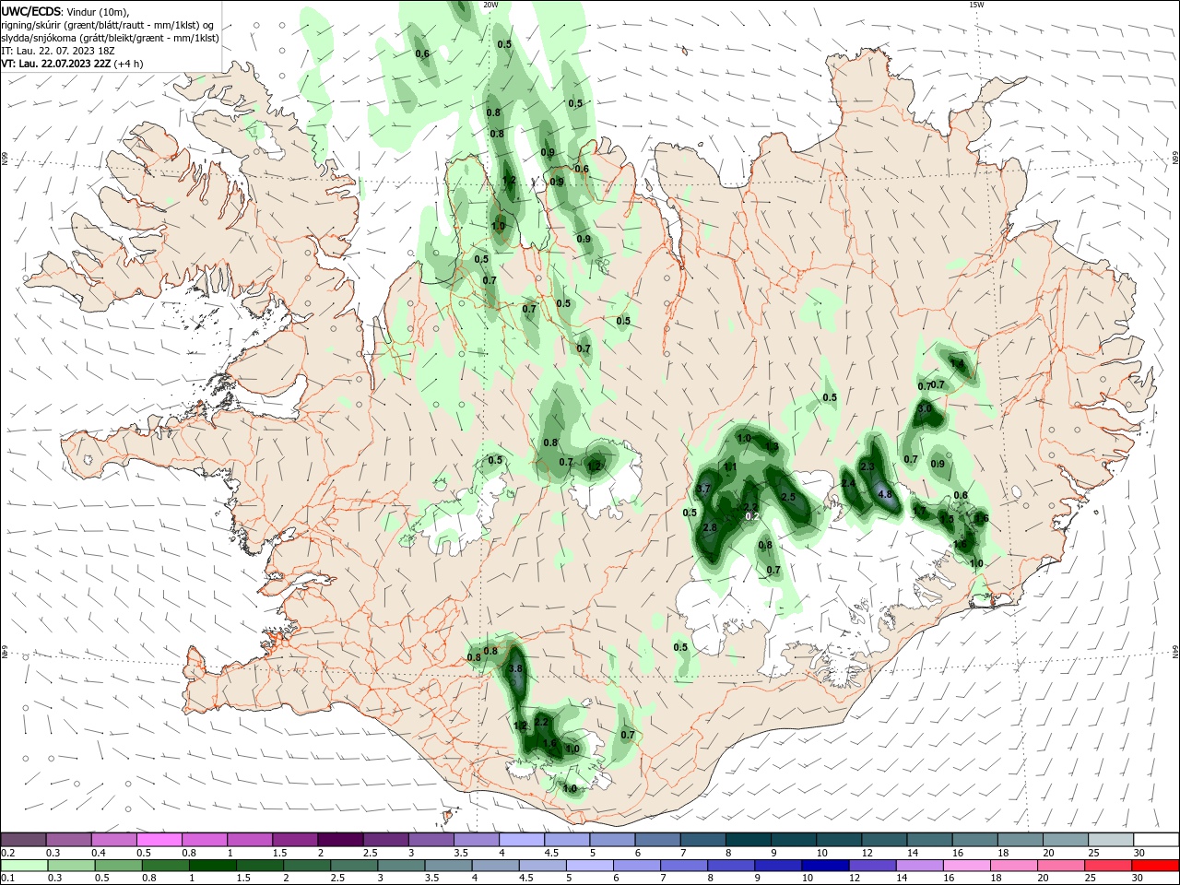Click the 1.4 rainfall label
Screen dimensions: 1180x885
click(957, 363)
